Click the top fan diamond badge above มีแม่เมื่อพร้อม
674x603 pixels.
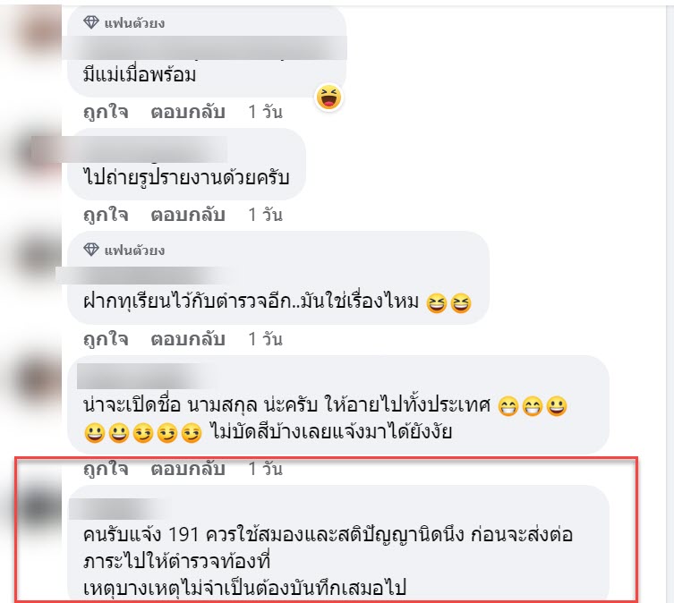90,22
